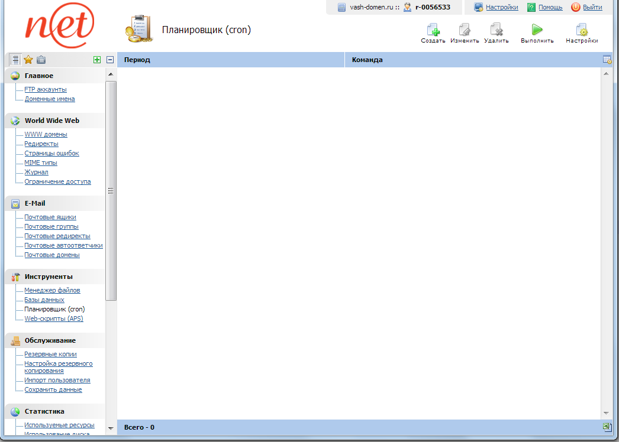Run the task with the Выполнить icon
This screenshot has height=442, width=619.
coord(537,30)
